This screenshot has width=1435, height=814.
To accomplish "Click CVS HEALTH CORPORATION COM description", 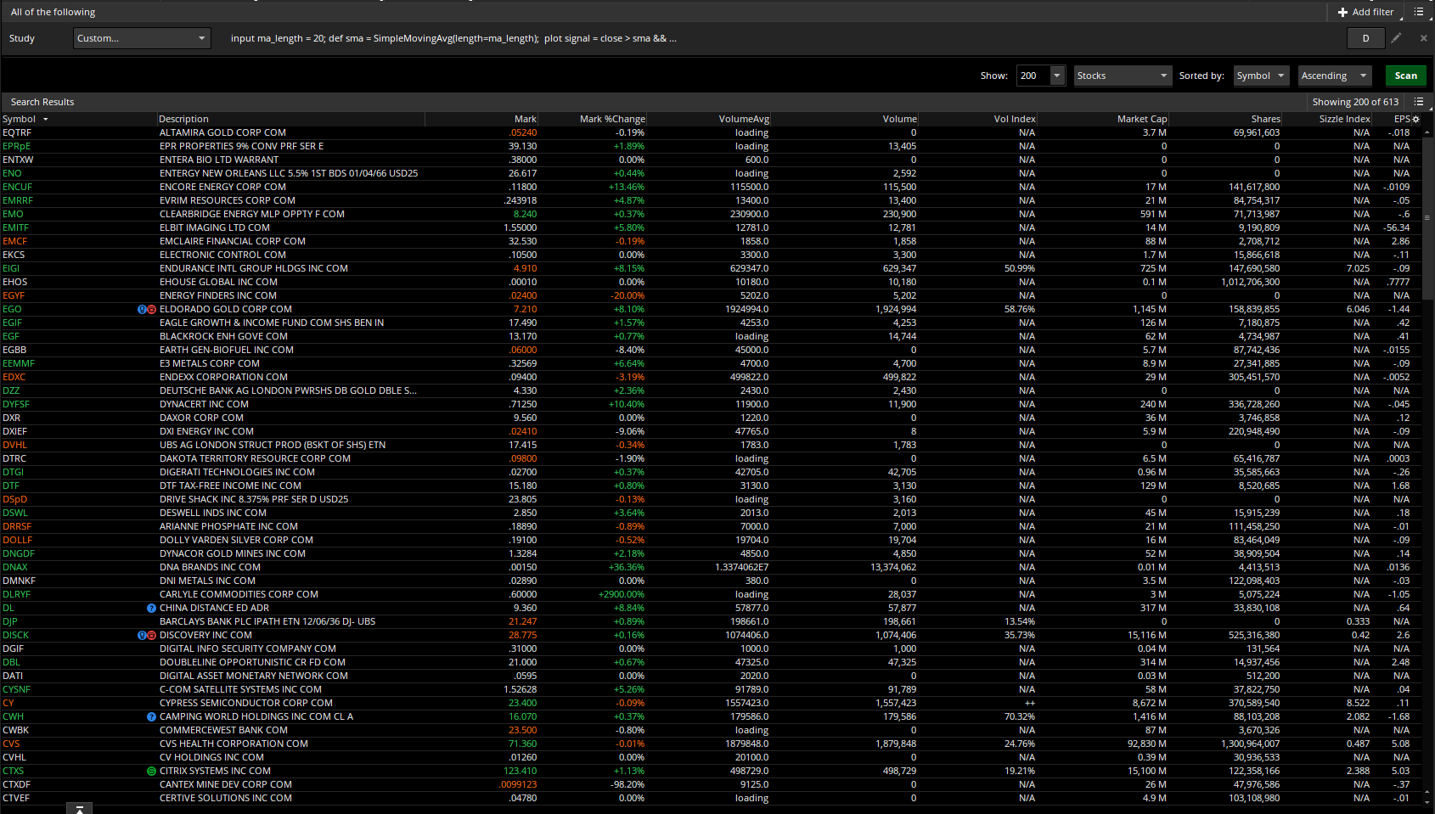I will click(234, 744).
